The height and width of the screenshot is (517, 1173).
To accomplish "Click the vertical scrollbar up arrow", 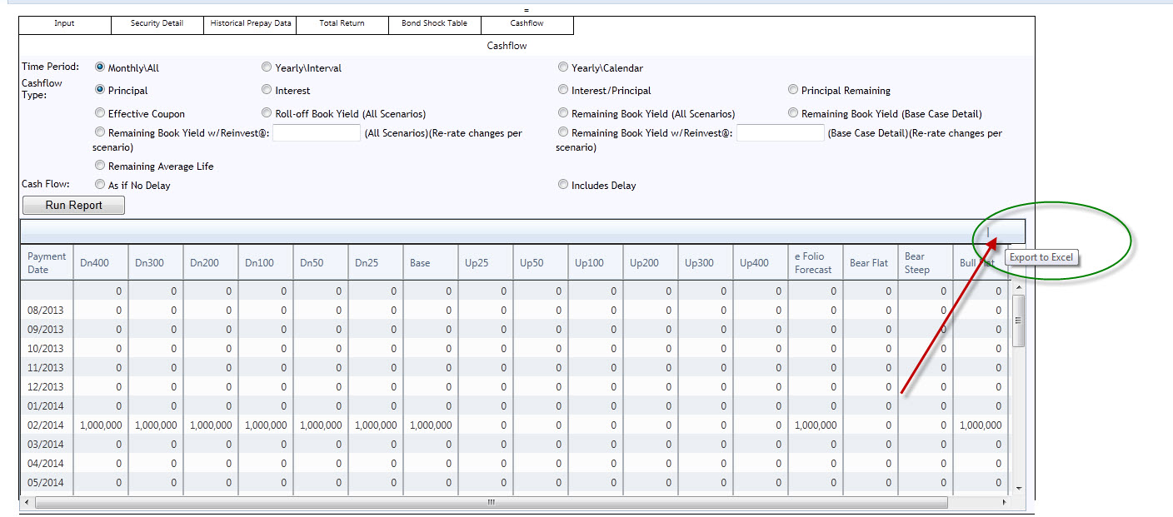I will 1018,287.
